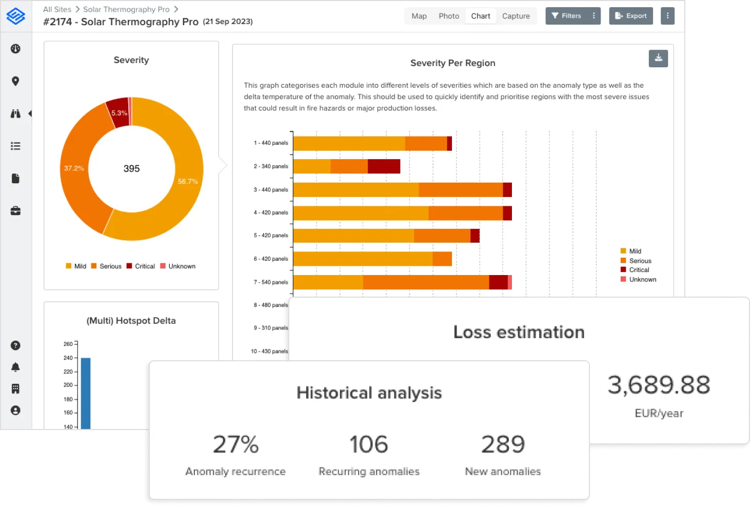Click the 37.2% serious donut segment
752x506 pixels.
click(x=74, y=168)
